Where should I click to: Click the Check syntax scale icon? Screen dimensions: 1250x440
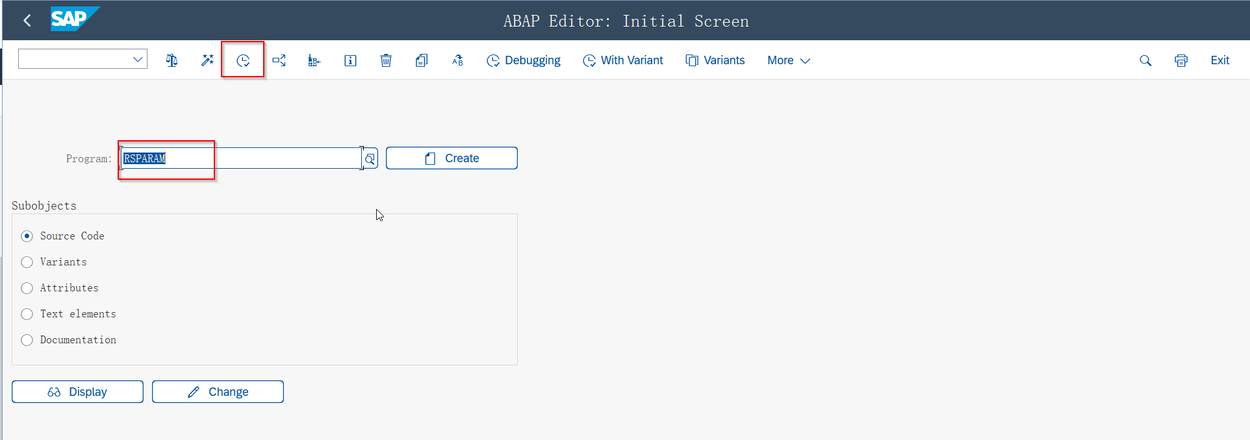click(x=172, y=60)
